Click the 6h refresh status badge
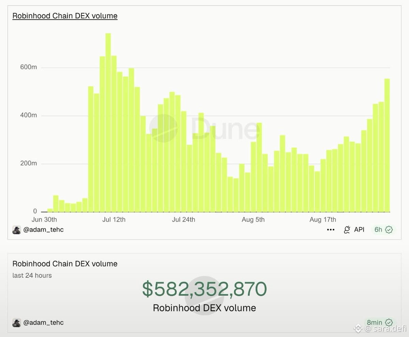This screenshot has height=337, width=409. pyautogui.click(x=383, y=230)
